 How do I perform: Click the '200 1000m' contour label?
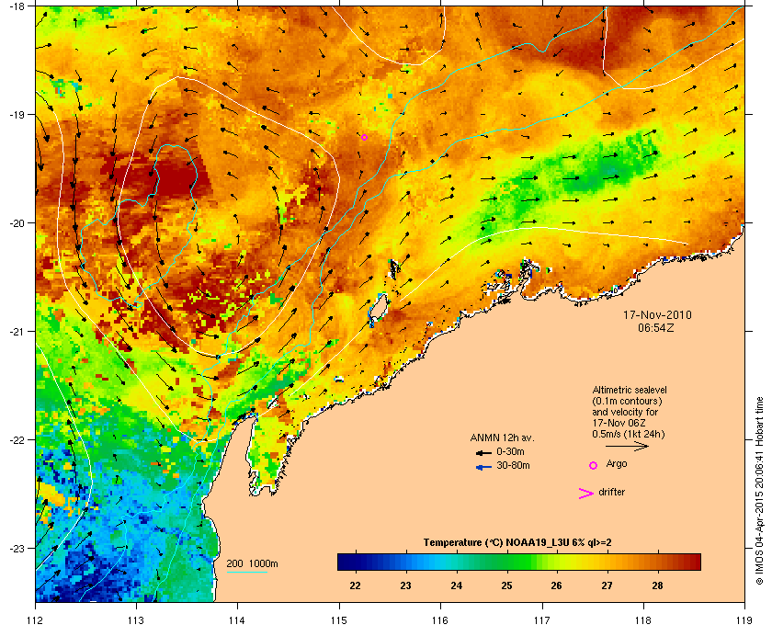[x=252, y=563]
